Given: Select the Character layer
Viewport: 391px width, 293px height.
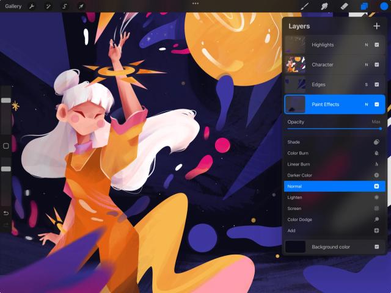Looking at the screenshot, I should [335, 65].
